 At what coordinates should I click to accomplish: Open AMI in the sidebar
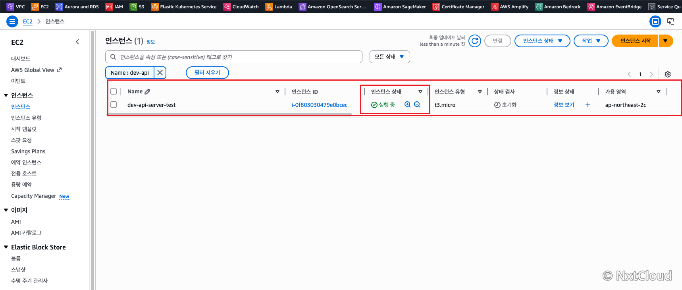(16, 222)
